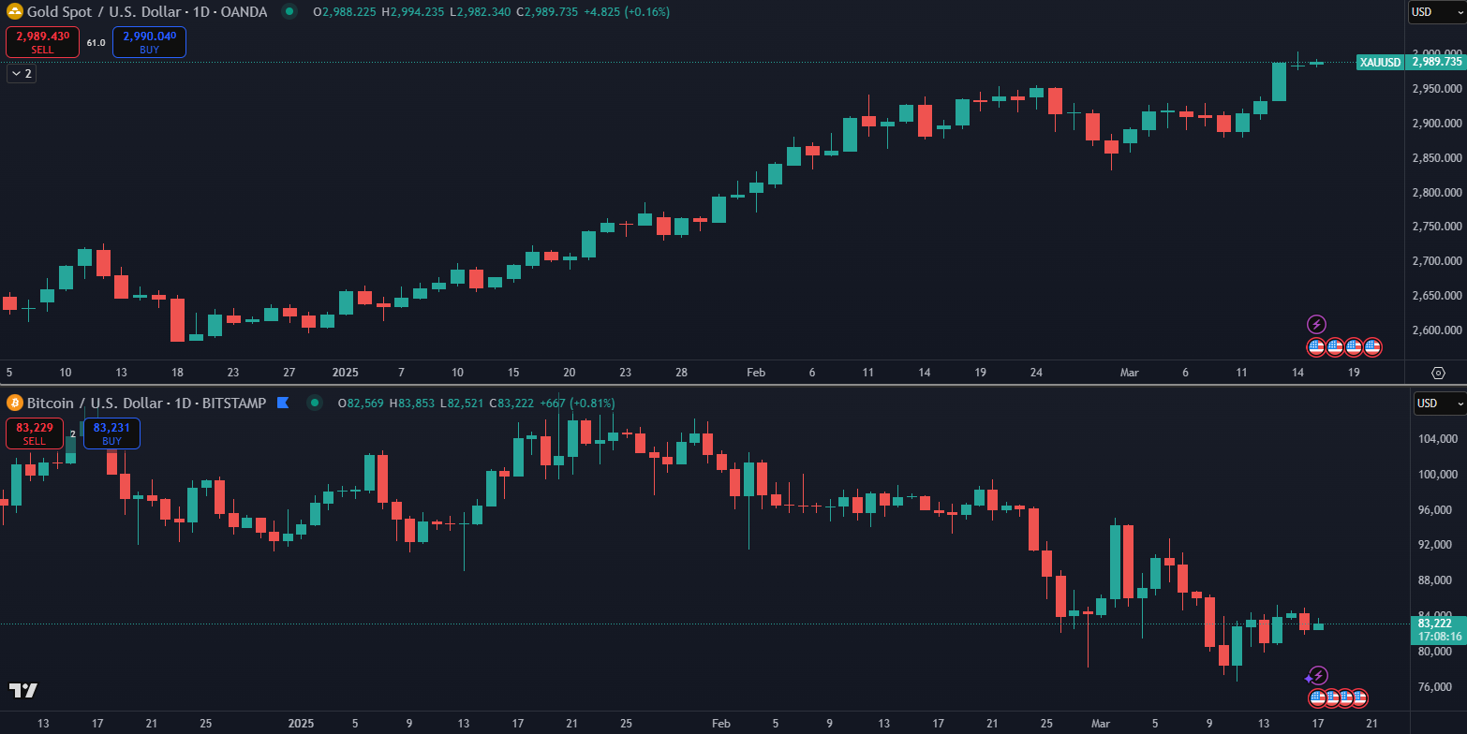Click the TradingView logo in the bottom-left corner
This screenshot has height=734, width=1467.
click(22, 691)
